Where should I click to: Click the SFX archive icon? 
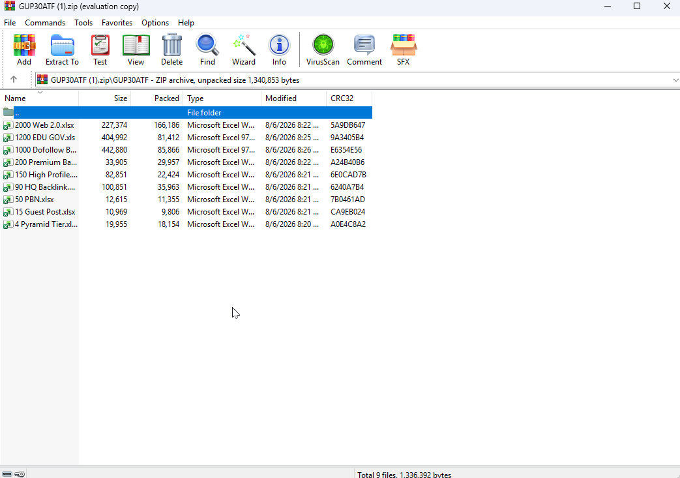pyautogui.click(x=404, y=50)
